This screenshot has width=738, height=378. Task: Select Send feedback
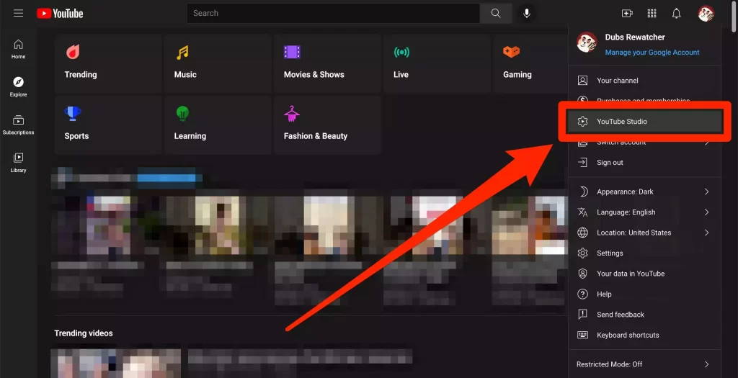click(x=645, y=314)
